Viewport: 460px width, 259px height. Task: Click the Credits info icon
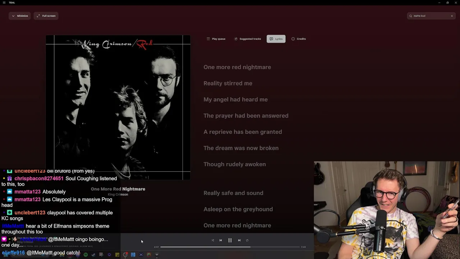(293, 39)
